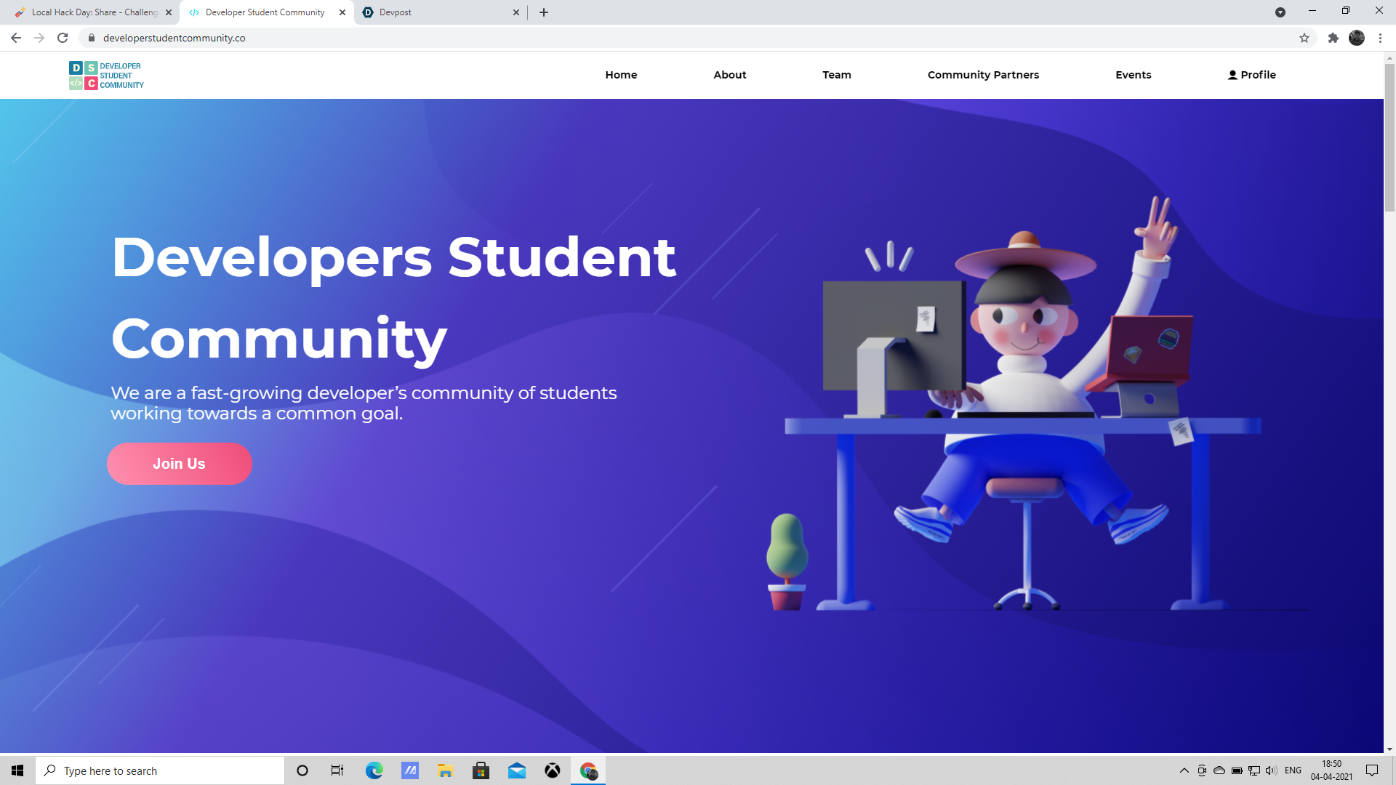Open the Chrome extensions puzzle icon

tap(1333, 38)
